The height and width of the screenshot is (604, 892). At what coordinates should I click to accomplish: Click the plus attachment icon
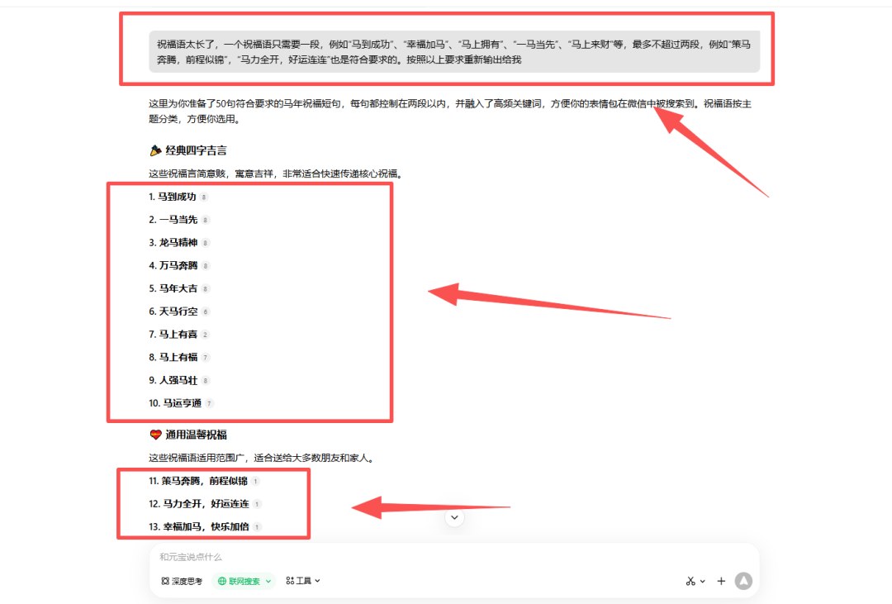pos(721,581)
